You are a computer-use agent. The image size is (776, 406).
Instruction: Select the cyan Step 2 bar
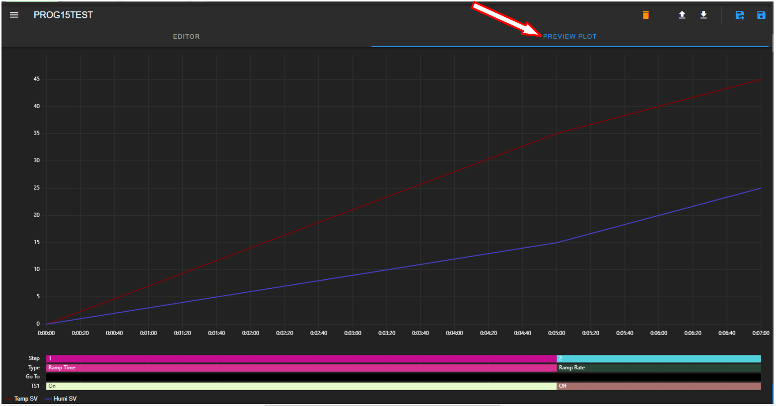click(x=659, y=358)
